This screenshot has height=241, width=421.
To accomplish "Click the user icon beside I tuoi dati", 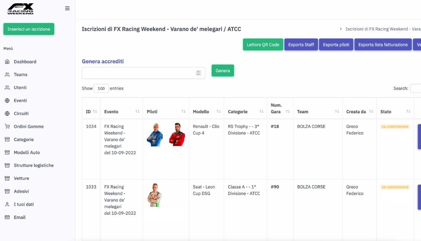I will click(7, 204).
